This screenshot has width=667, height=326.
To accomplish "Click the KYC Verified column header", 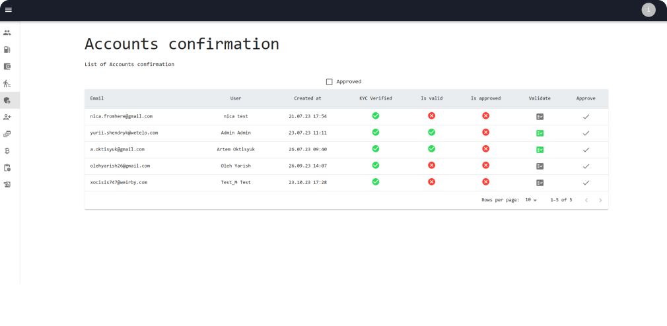I will [x=376, y=98].
